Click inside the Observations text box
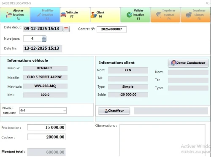211x157 pixels. [162, 140]
